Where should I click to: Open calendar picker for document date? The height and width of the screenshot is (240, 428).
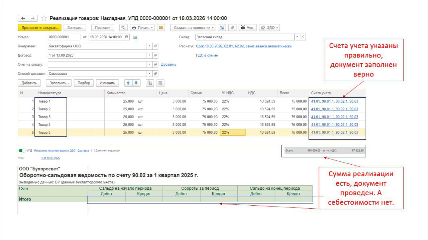(x=127, y=37)
